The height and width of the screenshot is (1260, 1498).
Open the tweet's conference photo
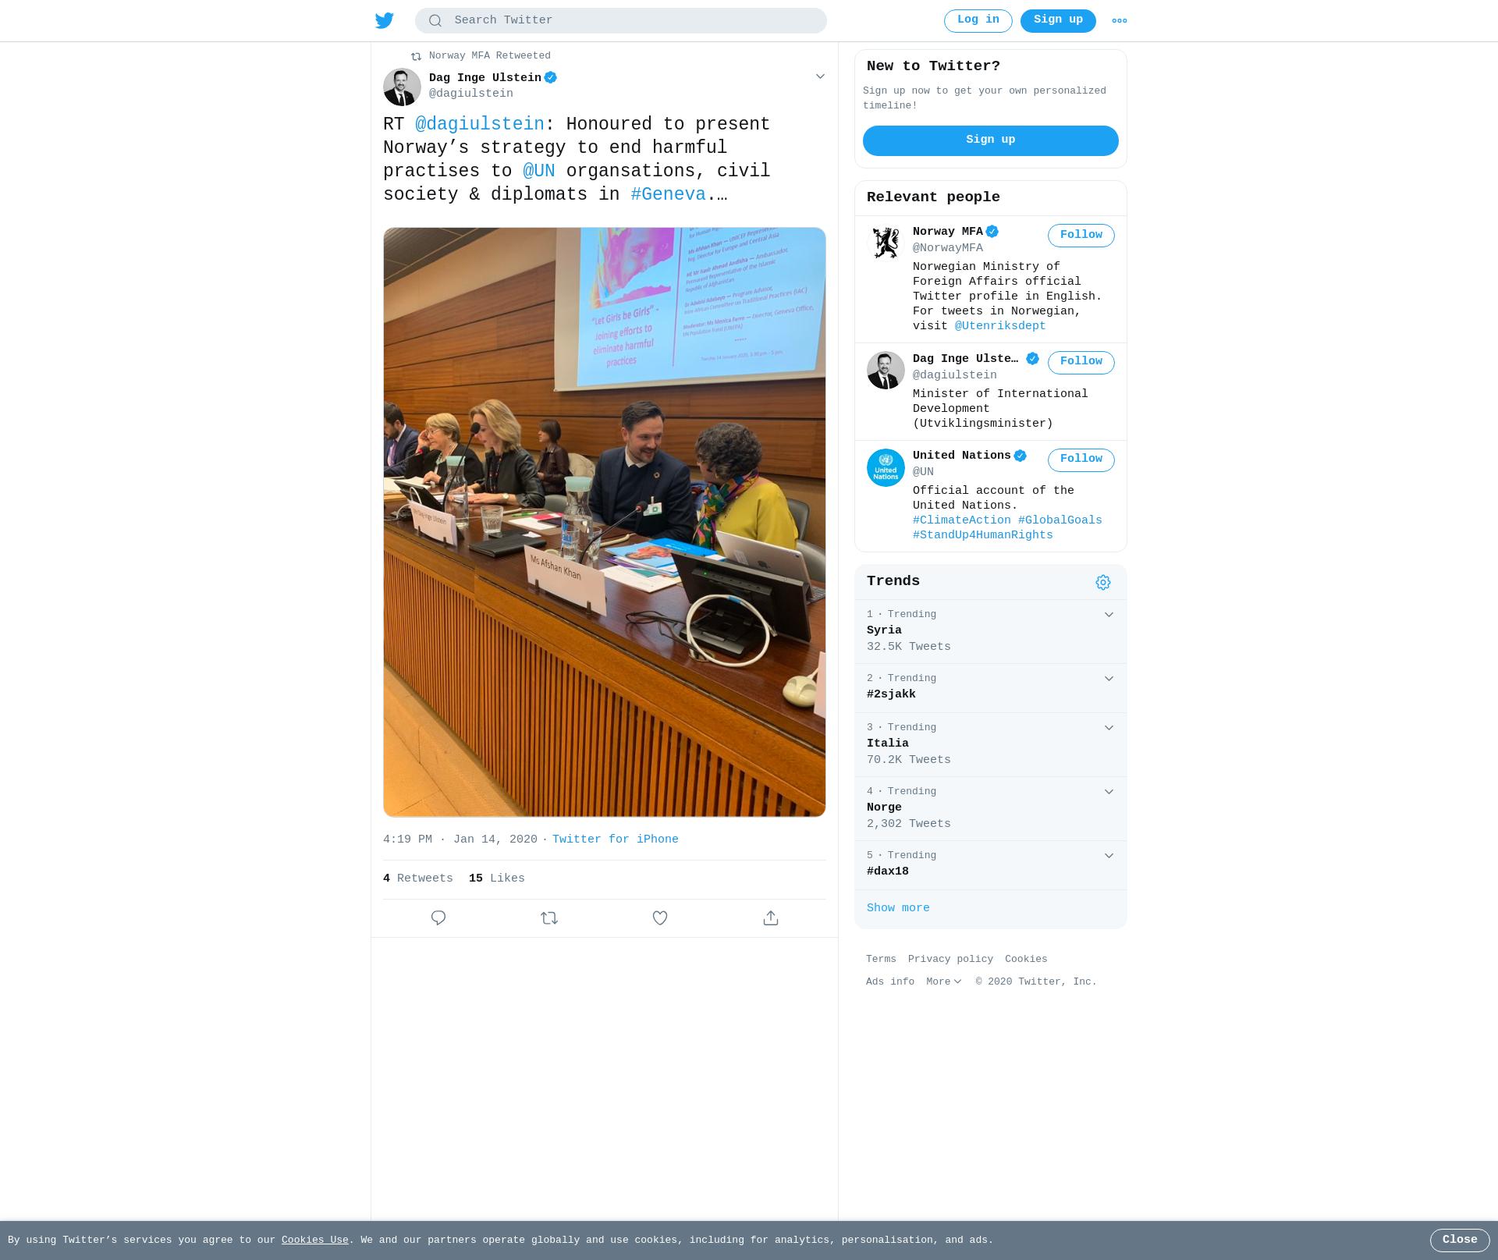pyautogui.click(x=605, y=522)
